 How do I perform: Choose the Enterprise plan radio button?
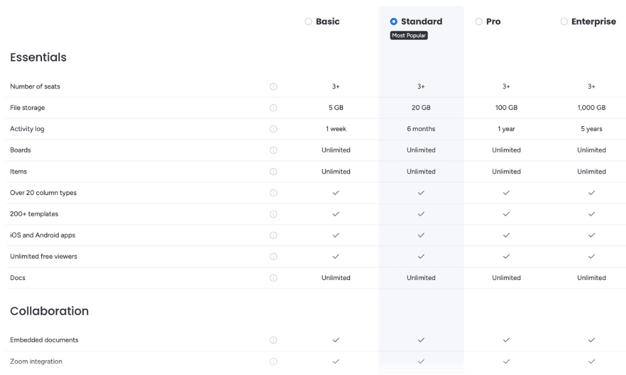564,22
